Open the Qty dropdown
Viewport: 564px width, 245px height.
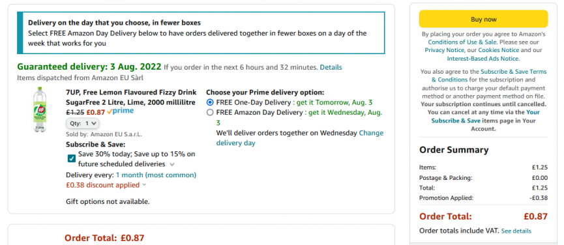point(82,123)
